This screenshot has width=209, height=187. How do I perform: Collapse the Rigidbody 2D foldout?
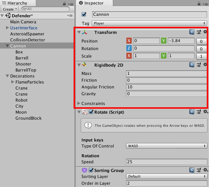[79, 65]
